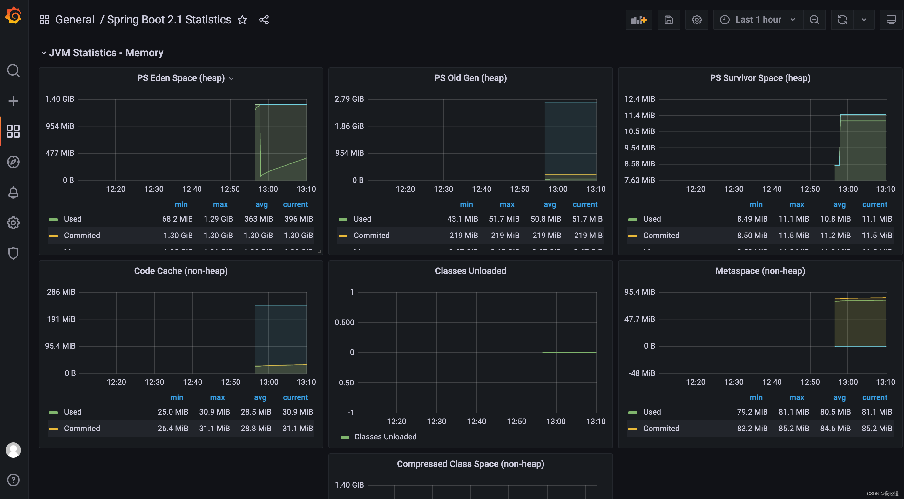The width and height of the screenshot is (904, 499).
Task: Refresh the dashboard
Action: (842, 20)
